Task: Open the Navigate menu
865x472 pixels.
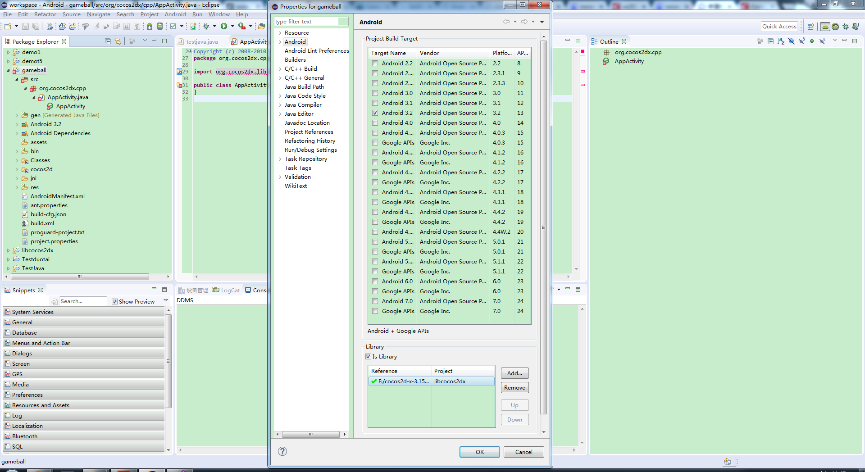Action: click(x=98, y=14)
